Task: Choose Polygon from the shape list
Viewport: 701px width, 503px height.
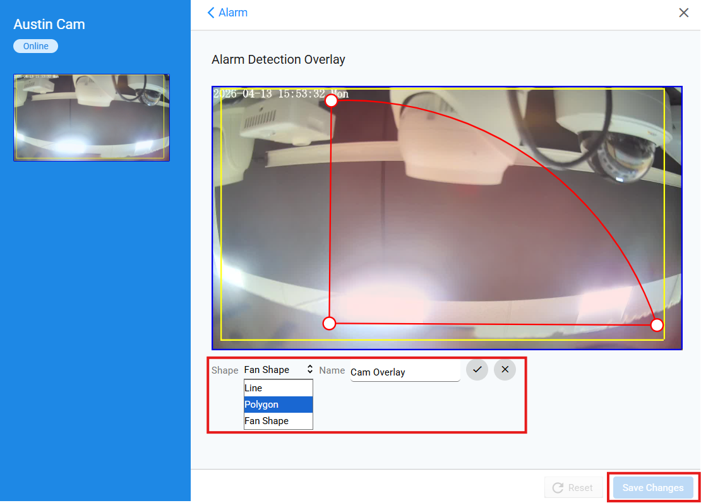Action: point(278,405)
